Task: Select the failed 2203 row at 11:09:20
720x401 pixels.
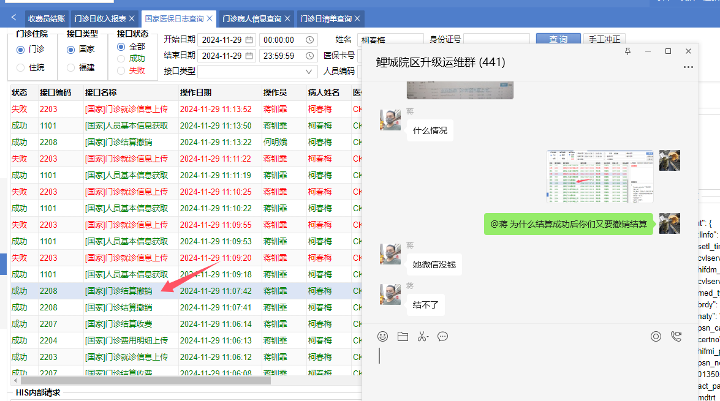Action: 186,258
